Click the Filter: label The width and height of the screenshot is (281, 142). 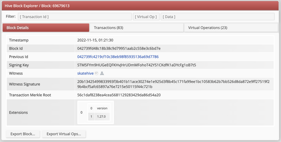pyautogui.click(x=11, y=16)
